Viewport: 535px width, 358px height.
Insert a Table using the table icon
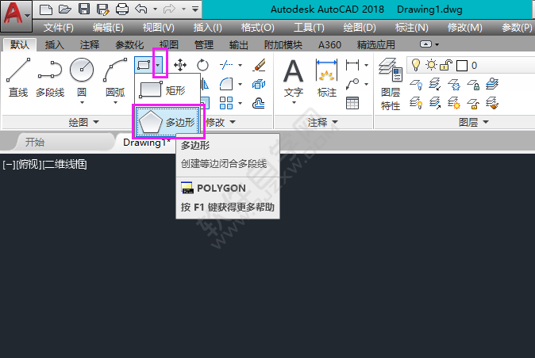[352, 103]
